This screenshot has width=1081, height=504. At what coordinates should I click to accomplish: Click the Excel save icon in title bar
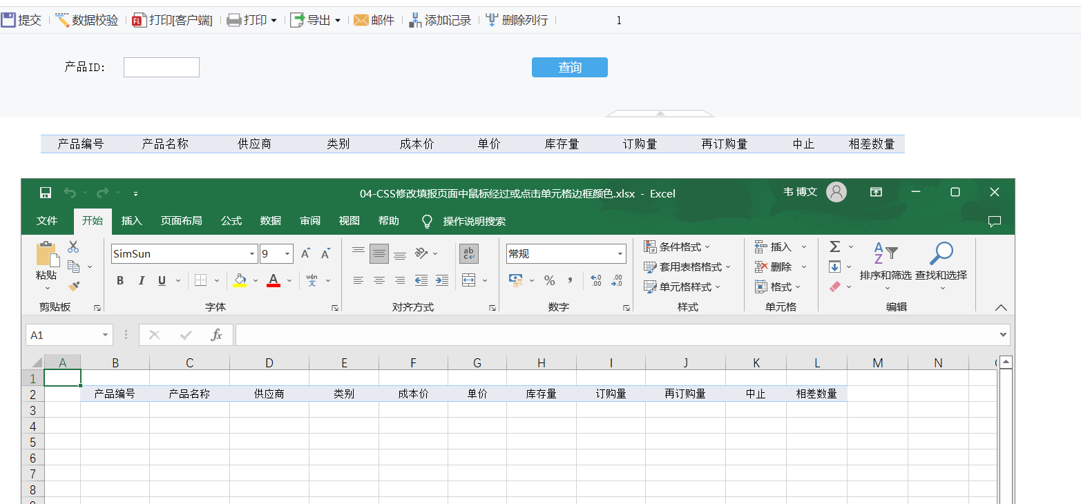[46, 193]
